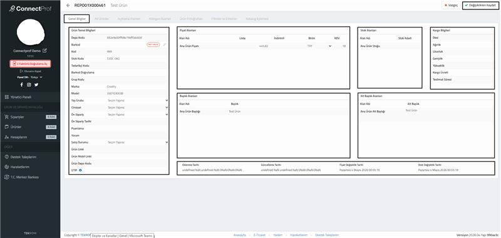
Task: Open Siparişler in the sidebar
Action: point(30,117)
